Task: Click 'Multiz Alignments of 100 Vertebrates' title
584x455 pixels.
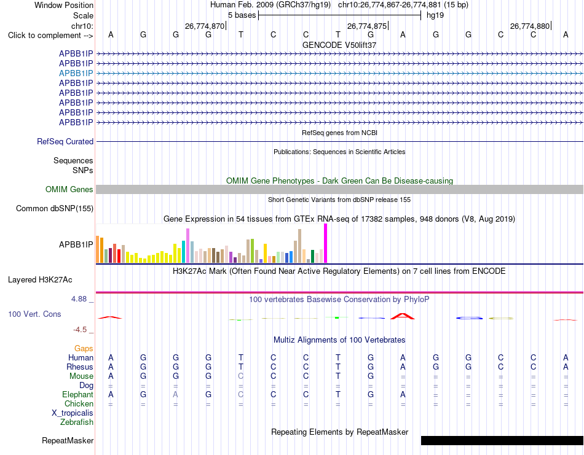Action: pos(339,340)
